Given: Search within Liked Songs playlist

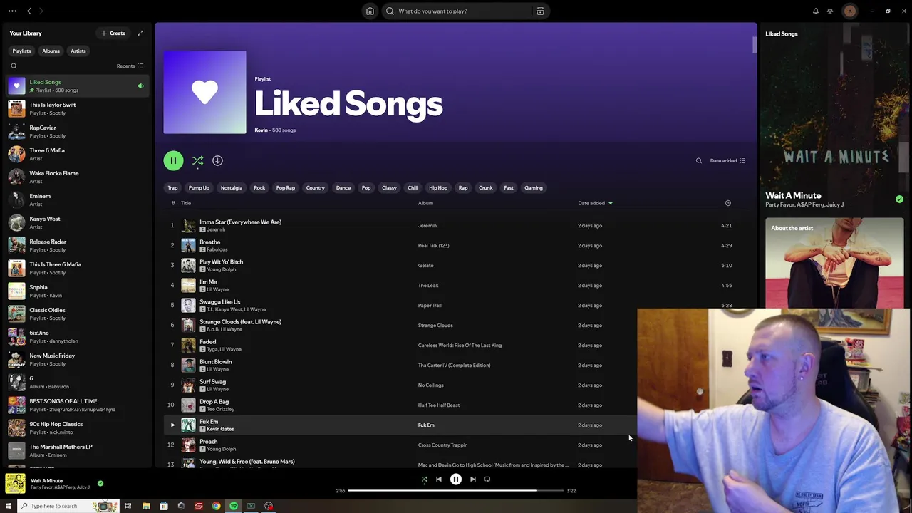Looking at the screenshot, I should click(x=698, y=161).
